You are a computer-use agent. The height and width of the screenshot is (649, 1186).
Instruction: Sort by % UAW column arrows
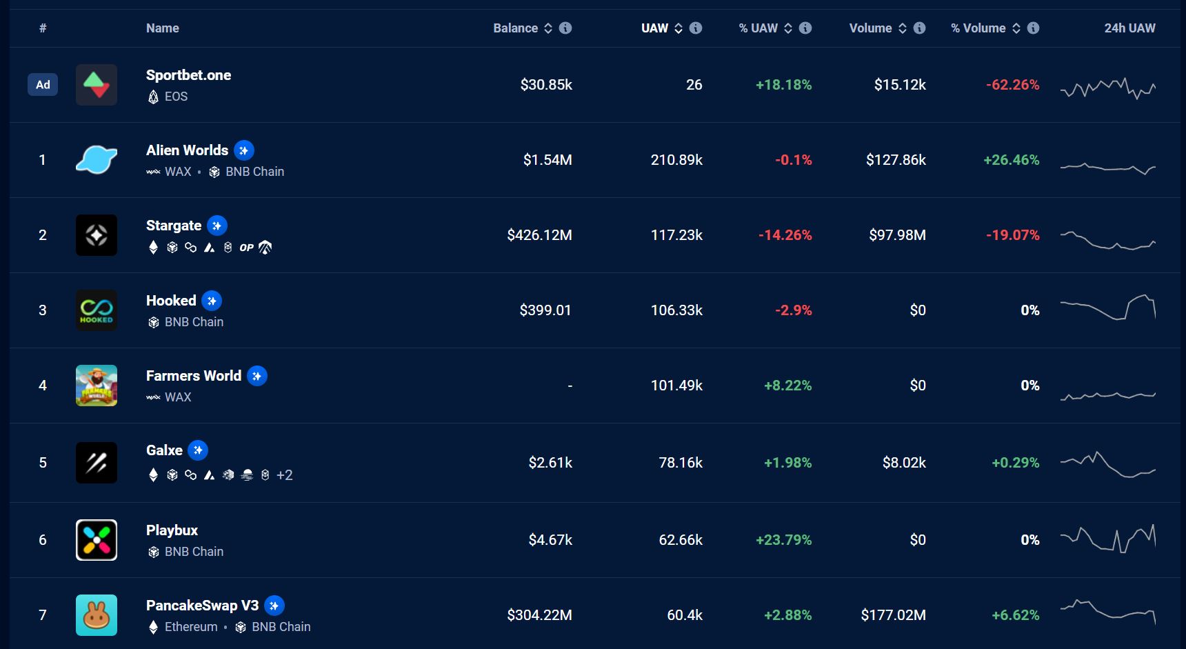click(x=788, y=28)
